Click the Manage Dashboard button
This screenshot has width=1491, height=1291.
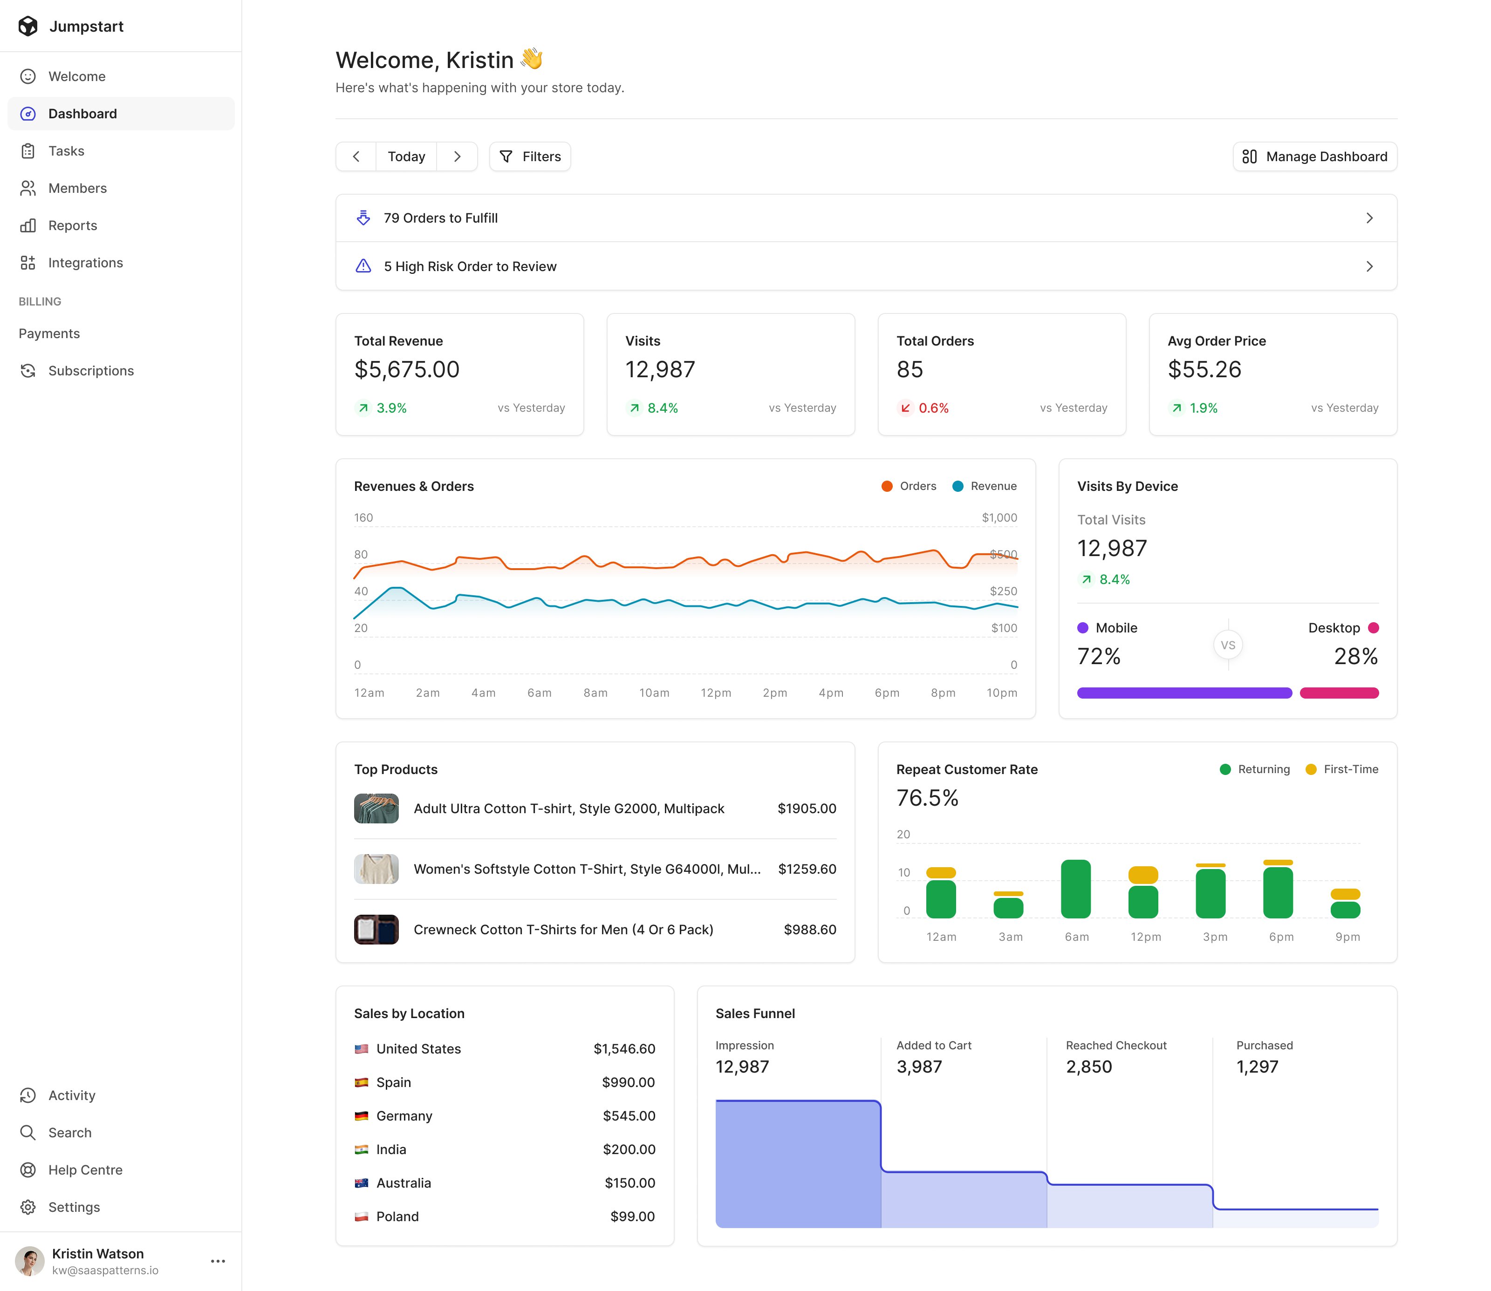click(1314, 157)
